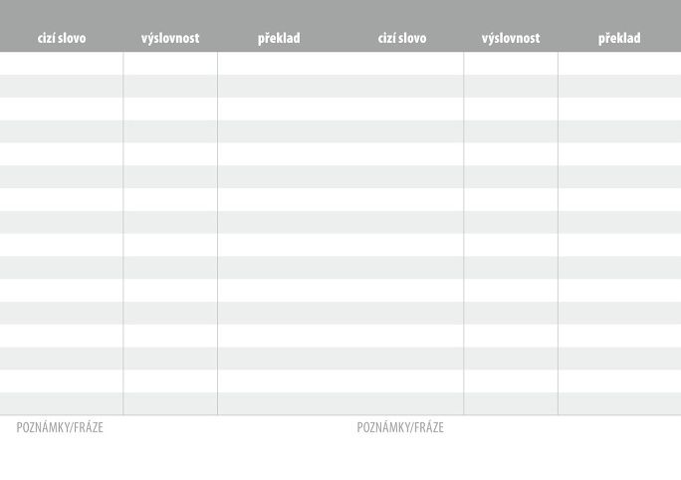Click the left 'cizí slovo' column header
This screenshot has height=480, width=681.
[62, 39]
